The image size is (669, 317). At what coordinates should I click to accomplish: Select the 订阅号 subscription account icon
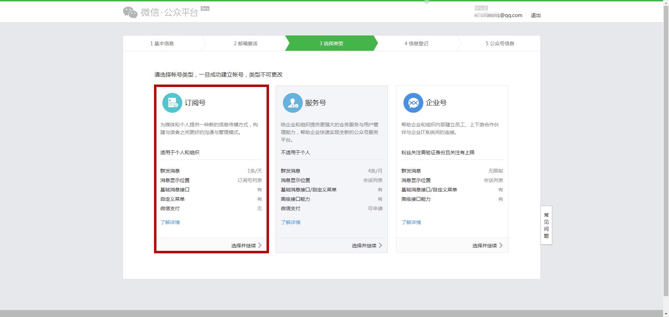pyautogui.click(x=172, y=103)
